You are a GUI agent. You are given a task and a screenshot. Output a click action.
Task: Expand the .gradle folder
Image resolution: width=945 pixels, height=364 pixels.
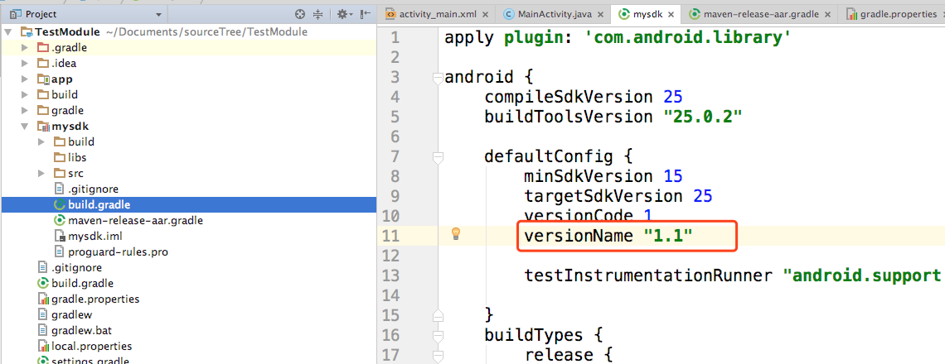25,47
